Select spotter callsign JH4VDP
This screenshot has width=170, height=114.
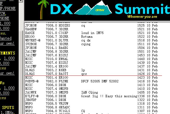coord(31,100)
